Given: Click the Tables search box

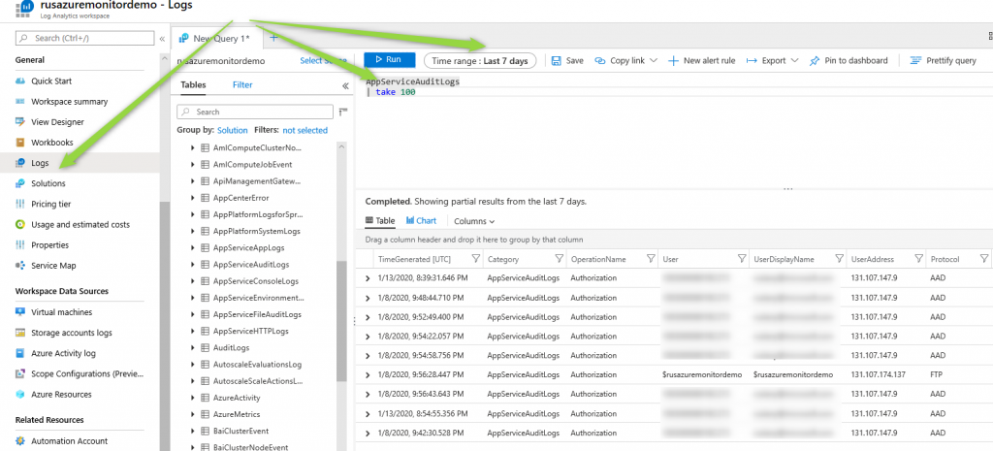Looking at the screenshot, I should tap(255, 112).
